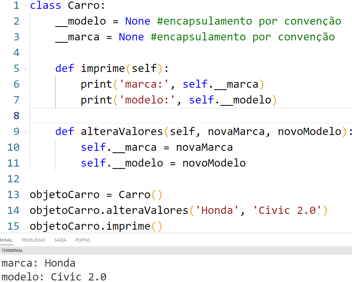Open the PROBLEMAS panel tab
352x282 pixels.
(33, 240)
